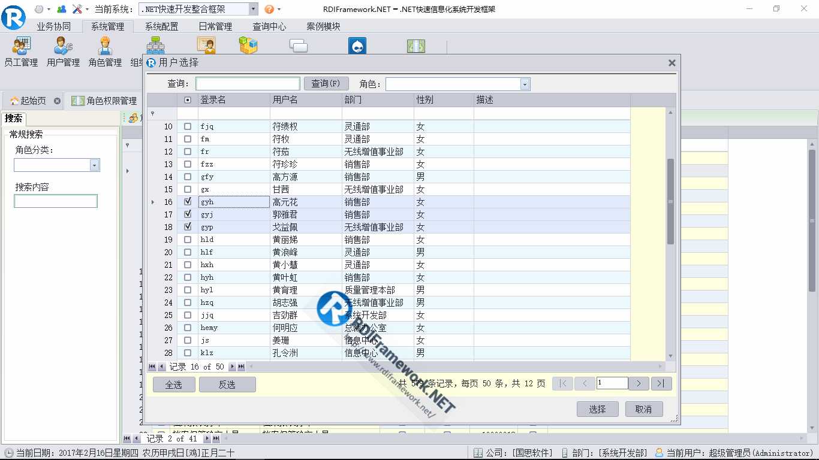Viewport: 819px width, 460px height.
Task: Open the 当前系统 dropdown
Action: [253, 9]
